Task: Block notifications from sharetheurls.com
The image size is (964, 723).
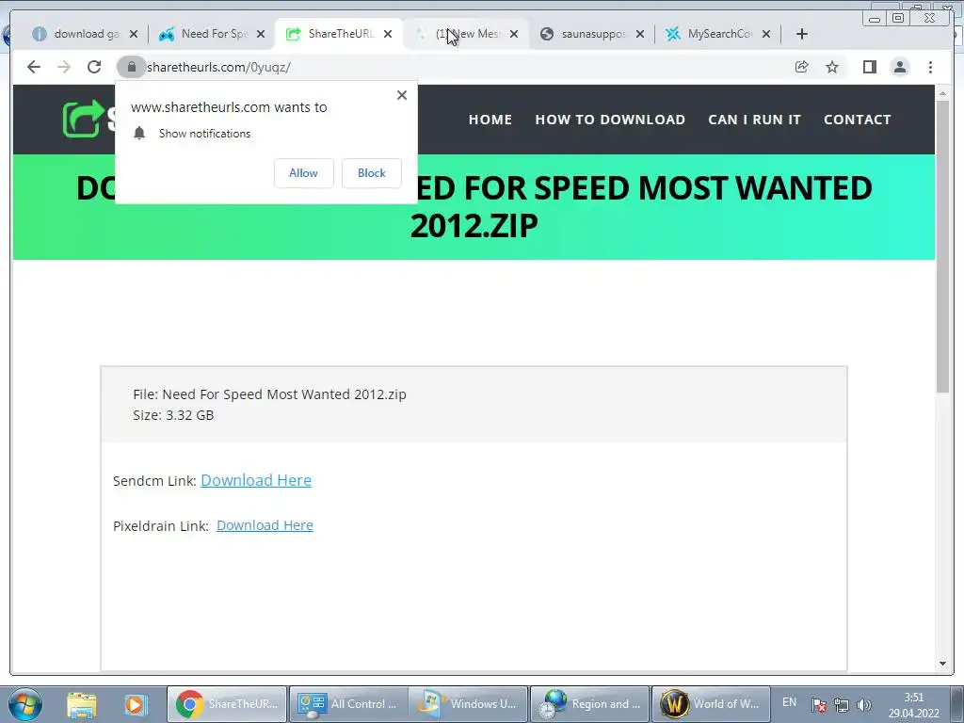Action: pos(372,173)
